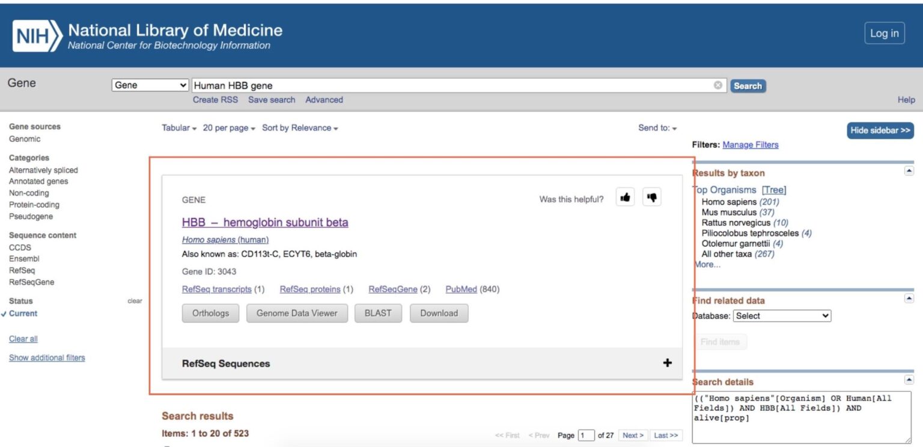The width and height of the screenshot is (923, 447).
Task: Open the Gene database dropdown
Action: tap(149, 85)
